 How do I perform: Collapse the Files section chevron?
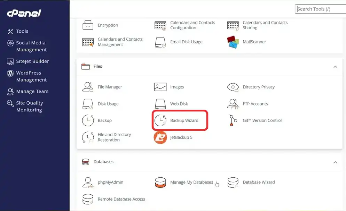[x=336, y=67]
